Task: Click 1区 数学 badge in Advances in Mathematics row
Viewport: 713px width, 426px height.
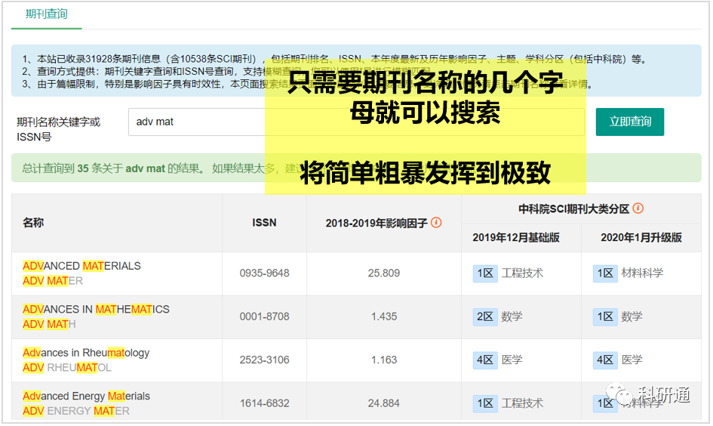Action: click(617, 316)
